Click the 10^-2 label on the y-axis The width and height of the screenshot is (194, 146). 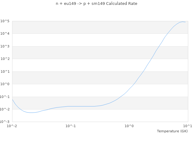point(5,109)
